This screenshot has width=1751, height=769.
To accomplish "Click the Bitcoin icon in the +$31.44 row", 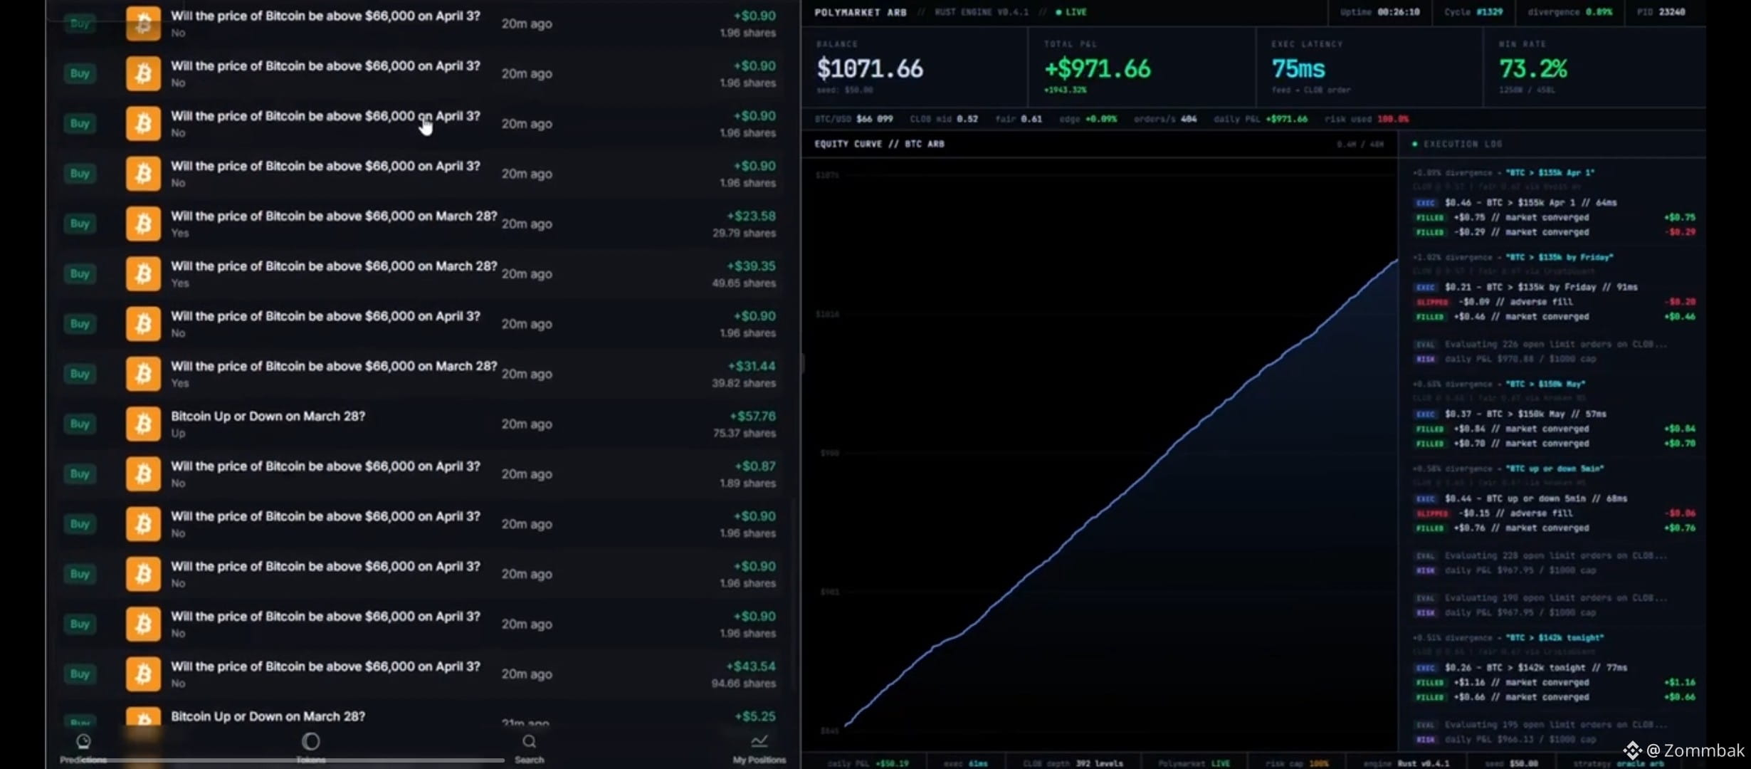I will (x=143, y=374).
